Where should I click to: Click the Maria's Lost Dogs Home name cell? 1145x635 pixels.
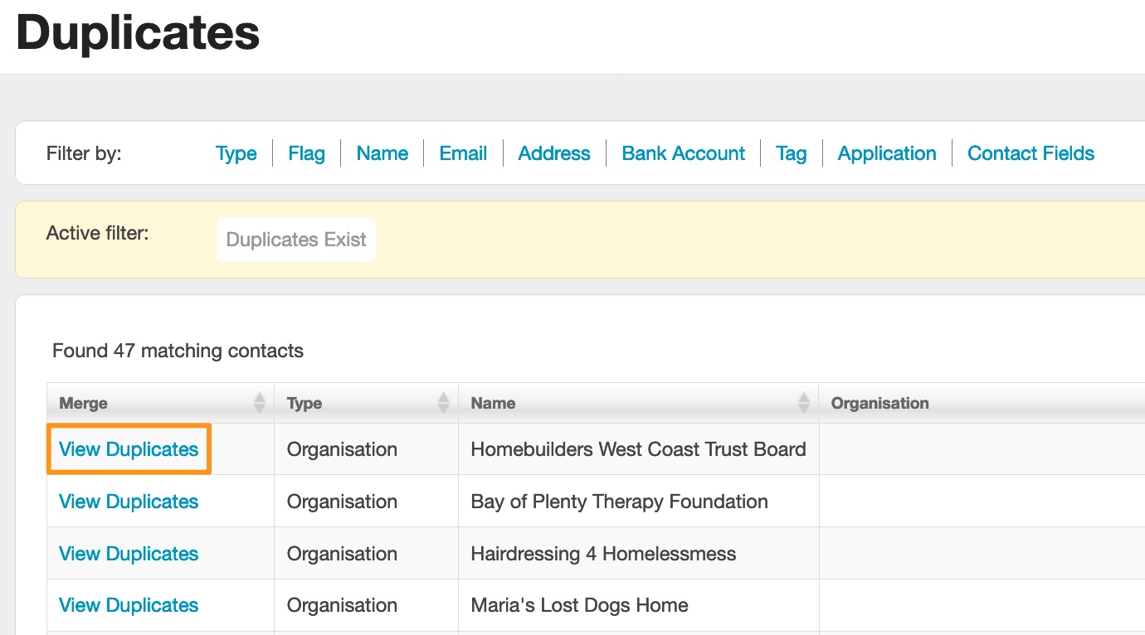[579, 605]
